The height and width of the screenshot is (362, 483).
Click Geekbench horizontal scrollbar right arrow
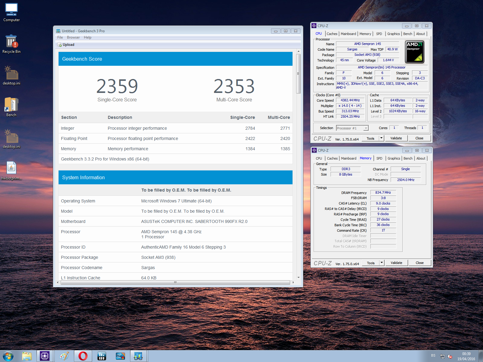coord(293,282)
